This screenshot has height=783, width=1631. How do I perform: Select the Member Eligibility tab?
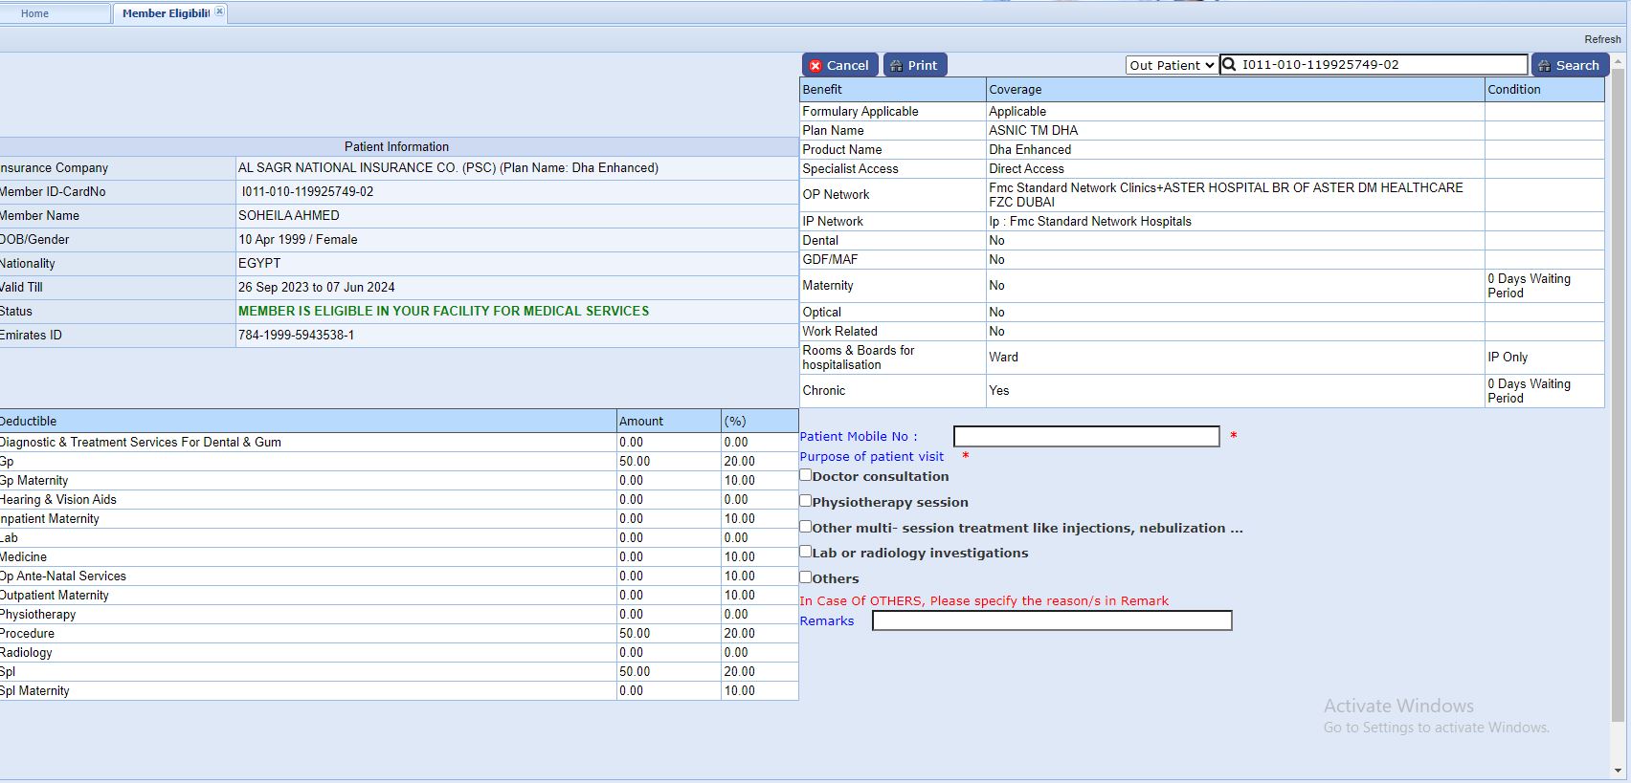pos(166,13)
